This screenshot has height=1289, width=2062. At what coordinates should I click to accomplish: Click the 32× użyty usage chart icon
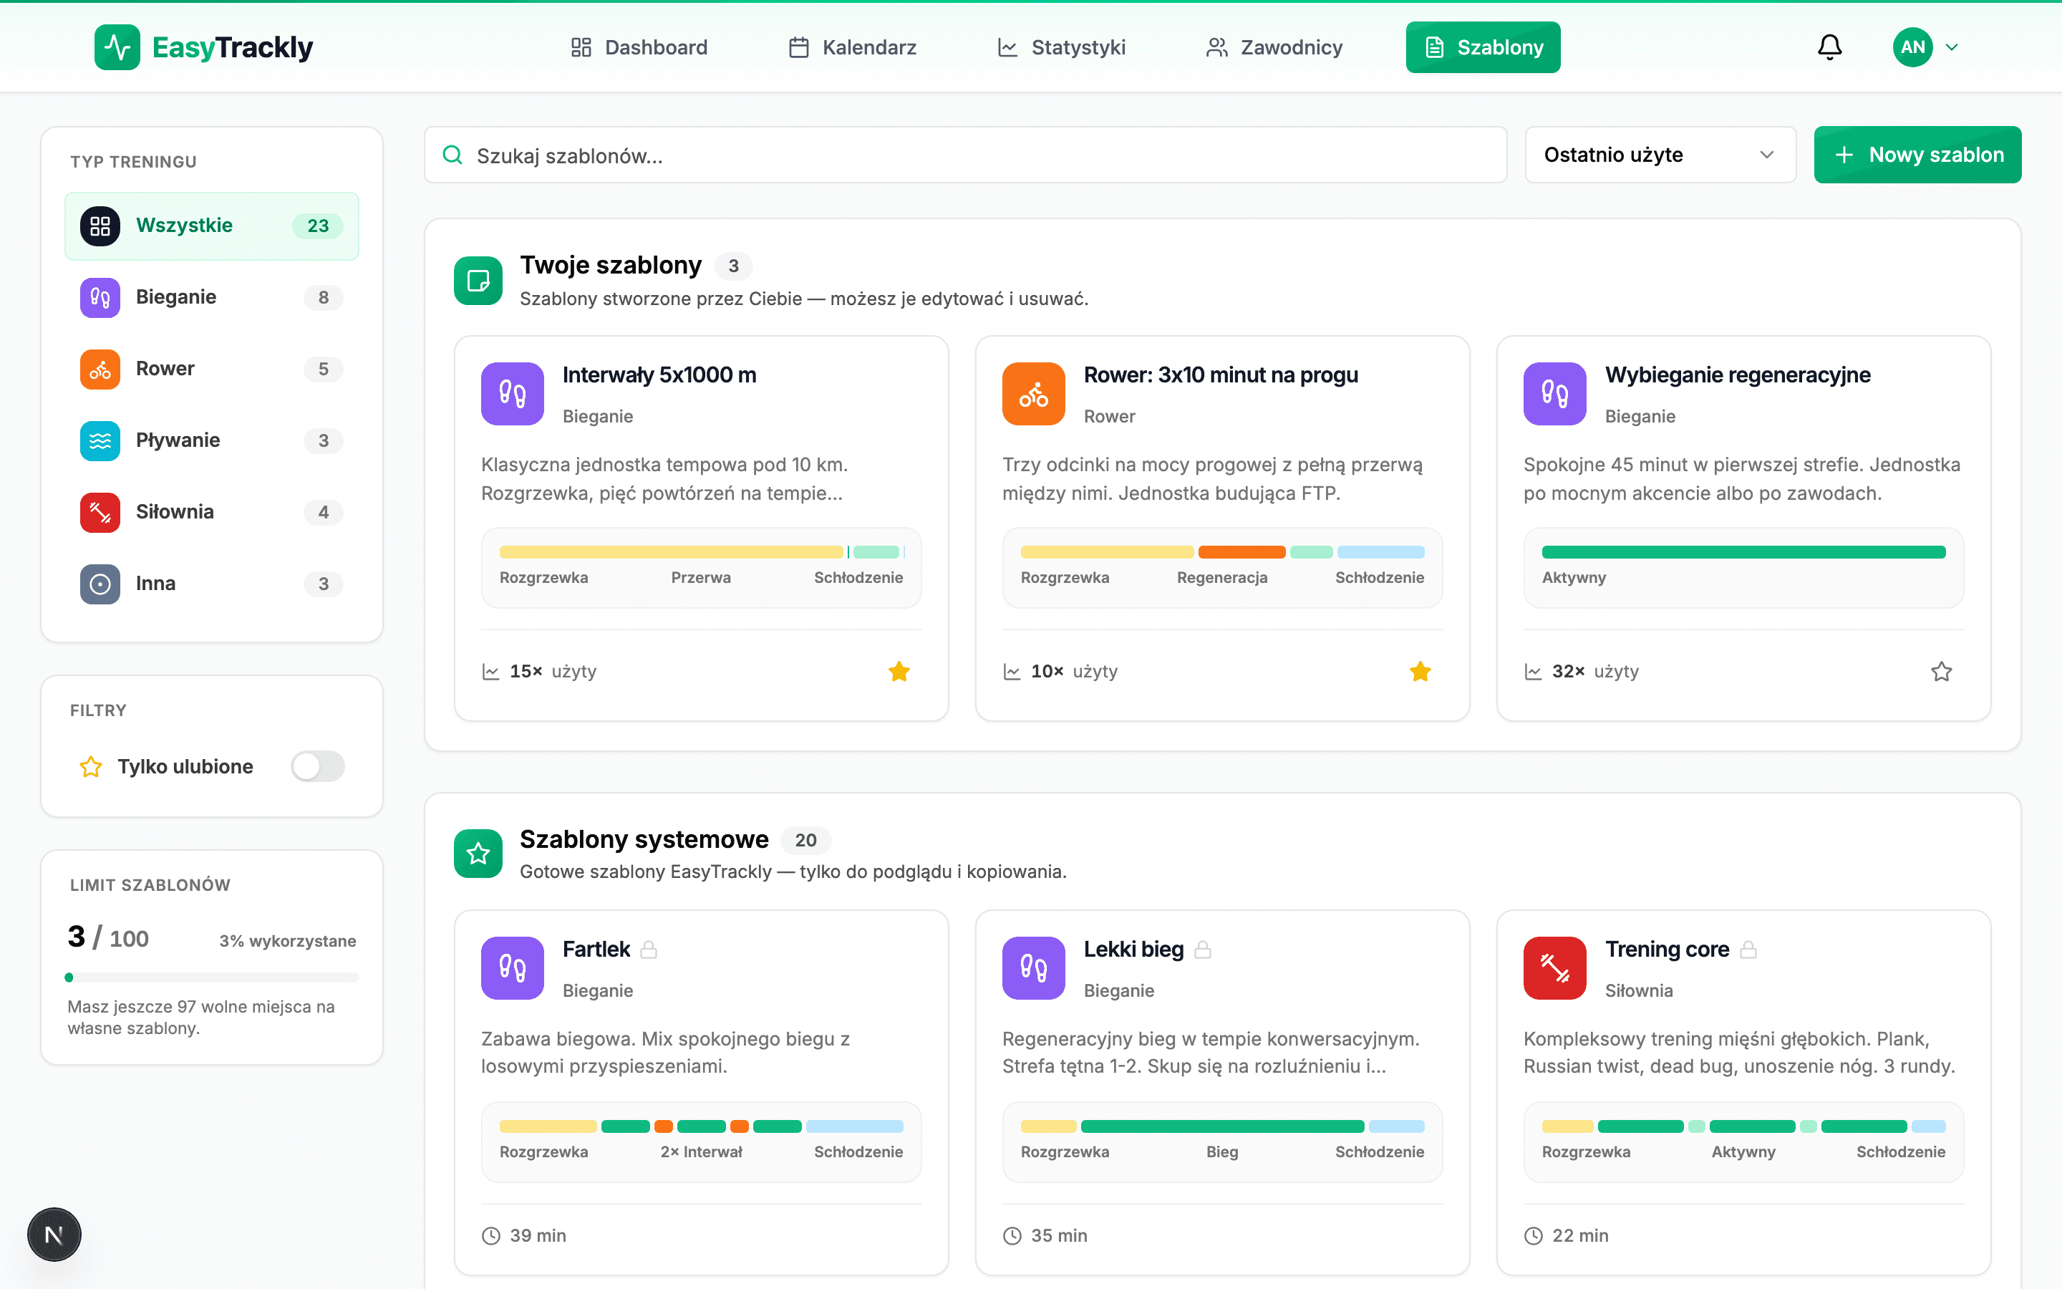click(x=1534, y=672)
